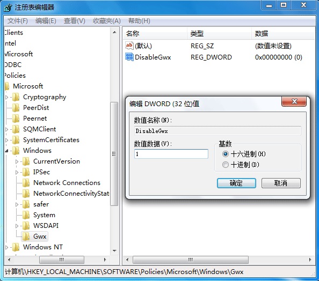Open the 查看(V) menu
The width and height of the screenshot is (319, 281).
tap(74, 21)
